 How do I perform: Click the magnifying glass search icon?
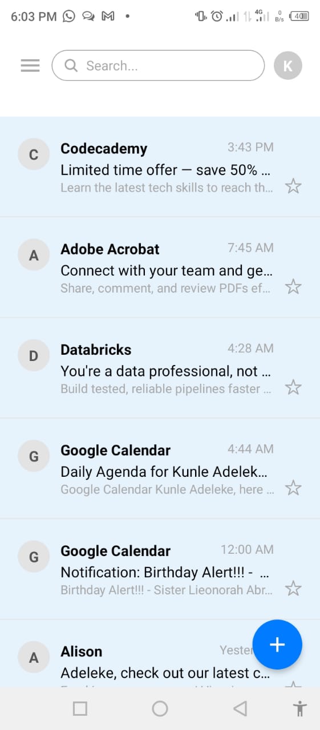click(x=71, y=66)
